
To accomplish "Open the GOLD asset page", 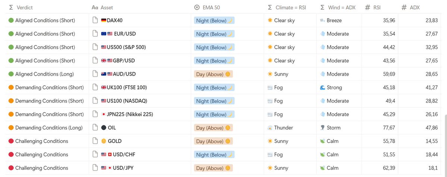I will click(114, 141).
